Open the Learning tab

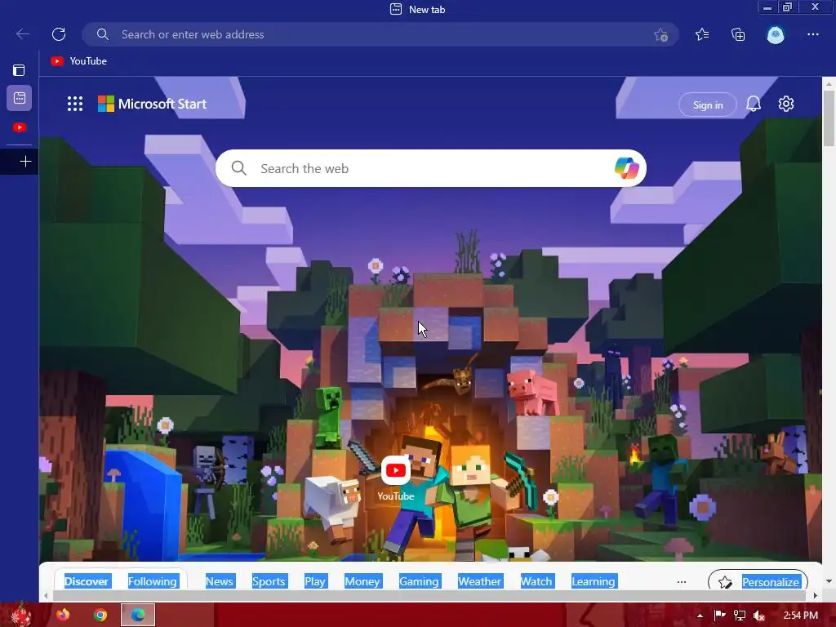click(x=594, y=581)
